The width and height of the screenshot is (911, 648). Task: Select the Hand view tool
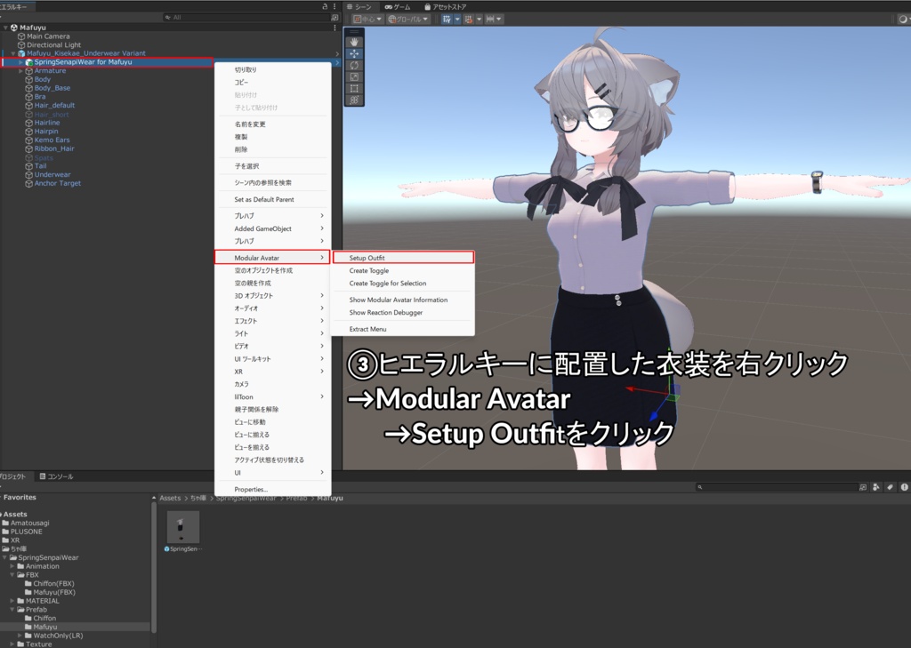(x=354, y=42)
